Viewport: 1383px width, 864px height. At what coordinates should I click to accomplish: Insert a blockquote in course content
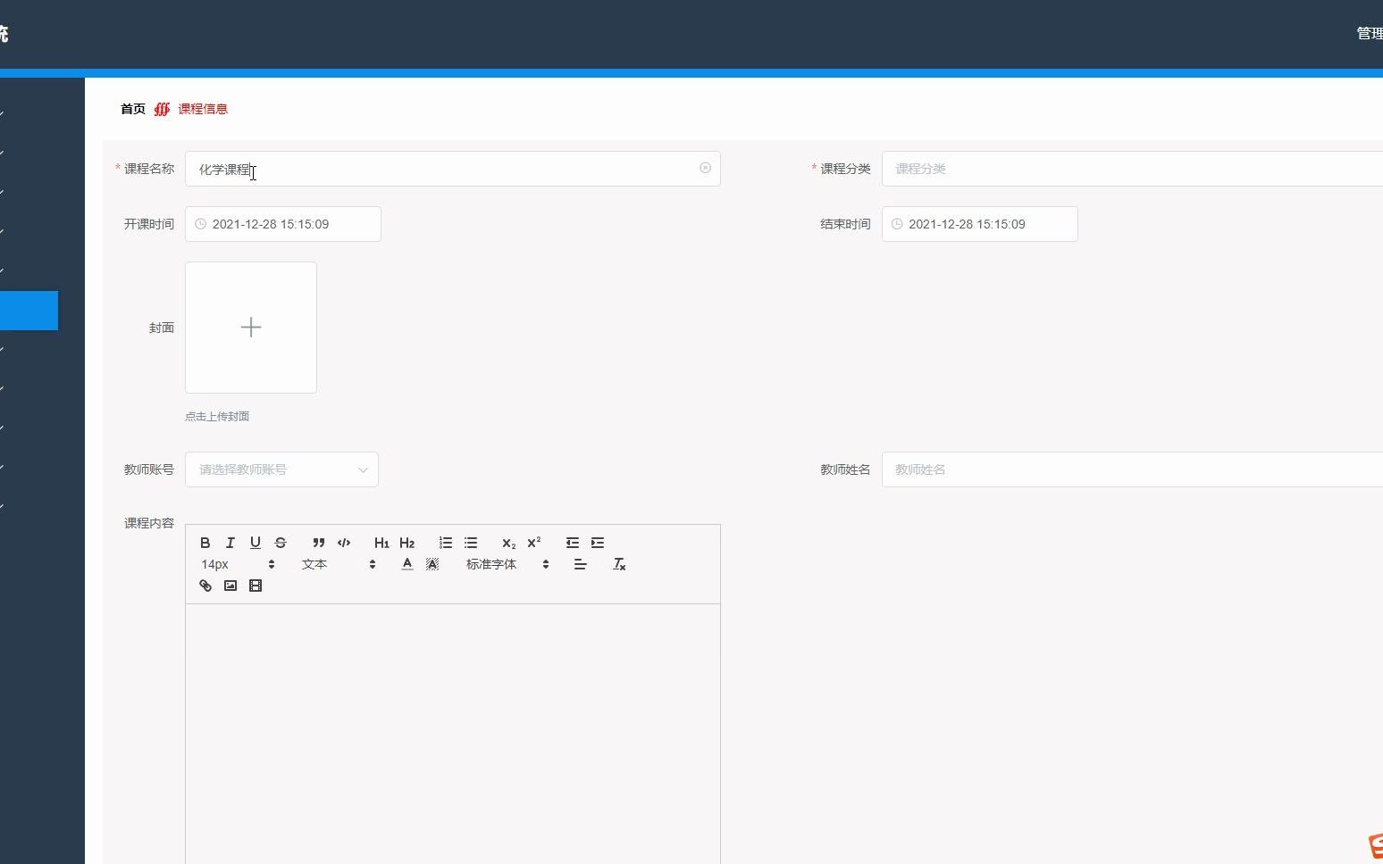tap(318, 543)
